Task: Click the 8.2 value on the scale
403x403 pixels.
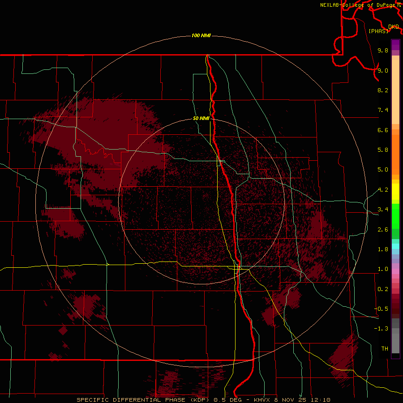Action: 383,90
